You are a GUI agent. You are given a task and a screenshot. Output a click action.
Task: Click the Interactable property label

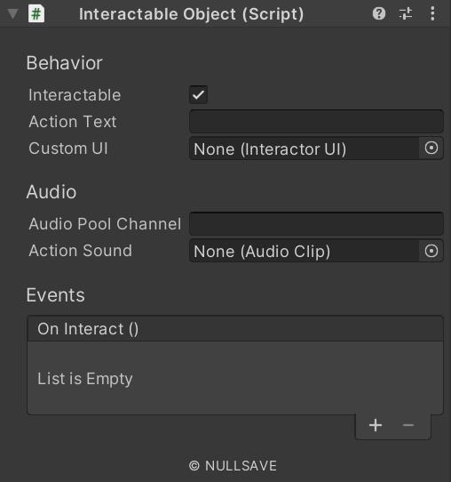click(75, 94)
